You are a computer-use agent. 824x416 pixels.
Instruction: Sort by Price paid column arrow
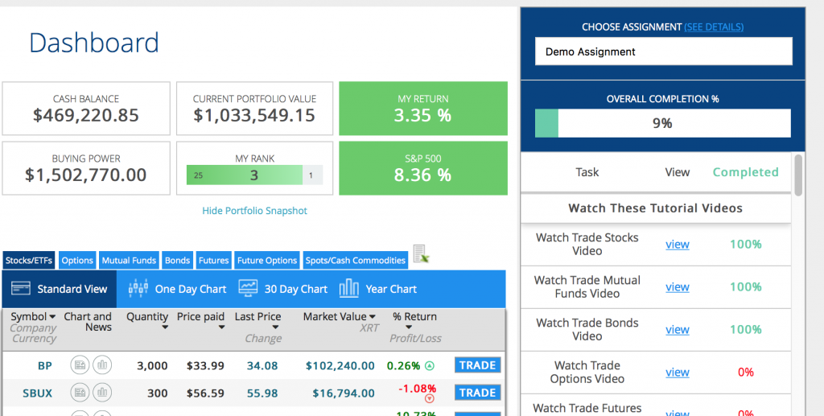point(221,327)
